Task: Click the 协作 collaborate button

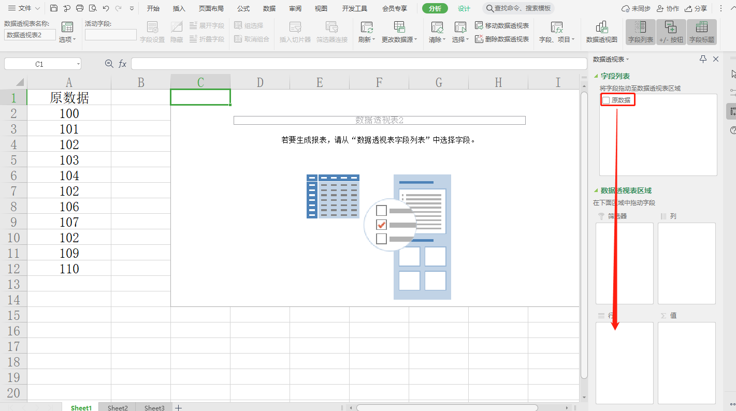Action: tap(668, 8)
